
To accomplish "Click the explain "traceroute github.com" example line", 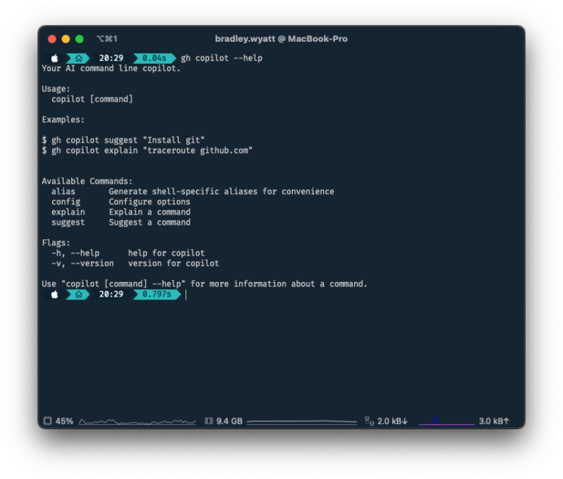I will [147, 150].
